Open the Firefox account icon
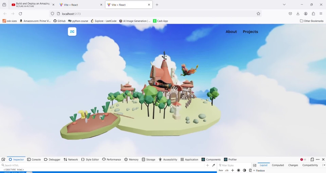 click(306, 14)
